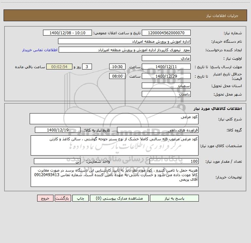Open مشاهده مدارک پیوستی (0) button
Screen dimensions: 251x243
(119, 198)
